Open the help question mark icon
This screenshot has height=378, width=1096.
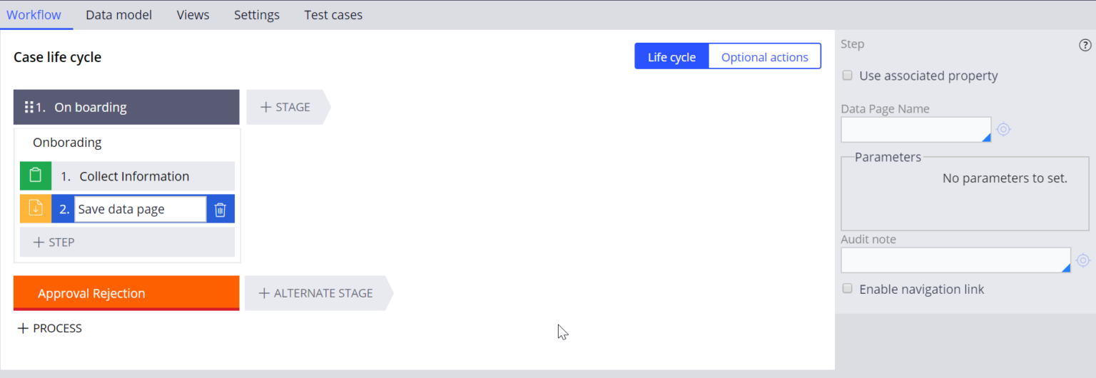(1085, 45)
